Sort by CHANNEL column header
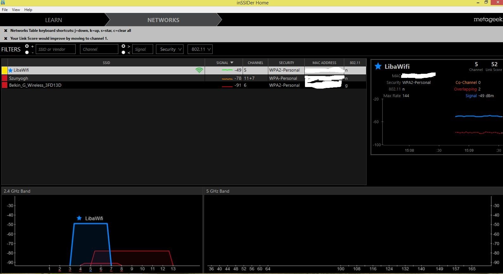 click(x=255, y=63)
